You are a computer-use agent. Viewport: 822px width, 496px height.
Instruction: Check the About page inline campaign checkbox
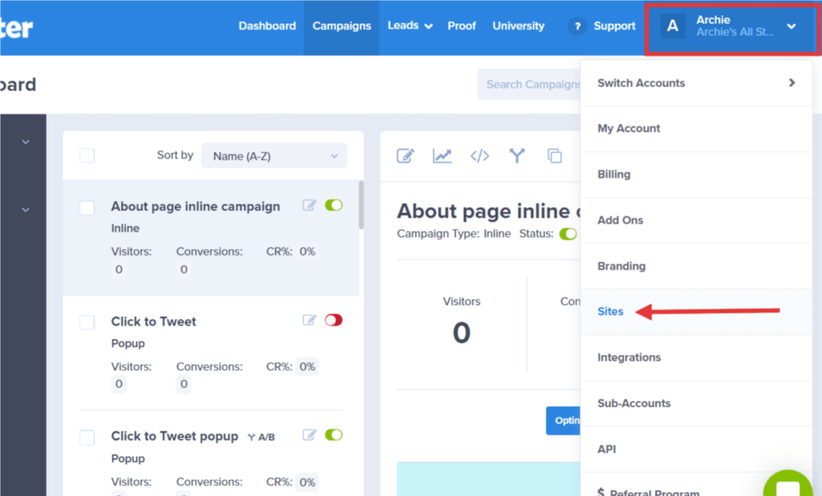(87, 207)
